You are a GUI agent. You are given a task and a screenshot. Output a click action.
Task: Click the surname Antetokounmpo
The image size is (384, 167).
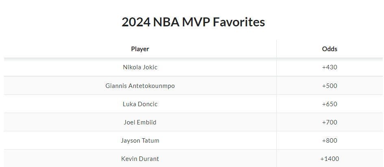152,86
